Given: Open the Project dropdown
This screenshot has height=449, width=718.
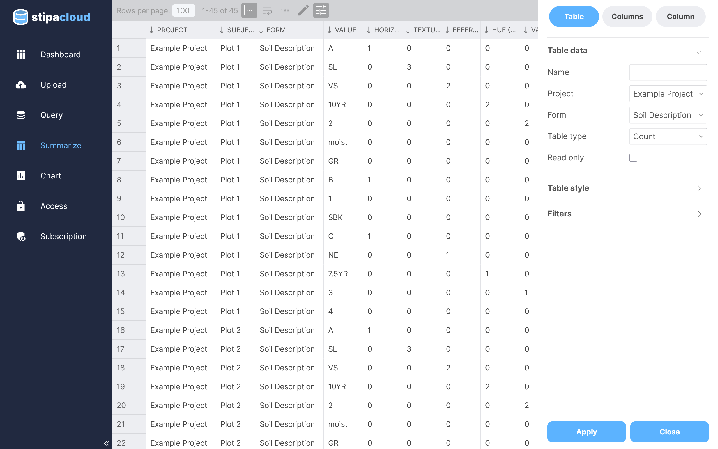Looking at the screenshot, I should tap(668, 94).
